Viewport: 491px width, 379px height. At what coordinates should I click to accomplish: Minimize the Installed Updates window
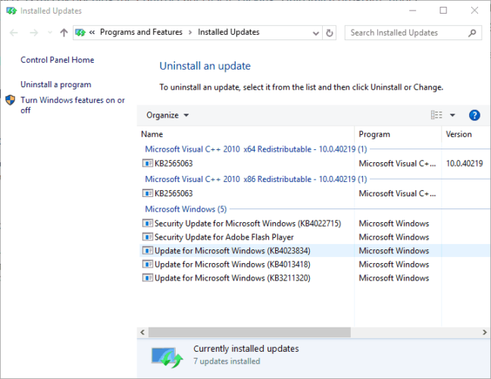click(x=413, y=11)
